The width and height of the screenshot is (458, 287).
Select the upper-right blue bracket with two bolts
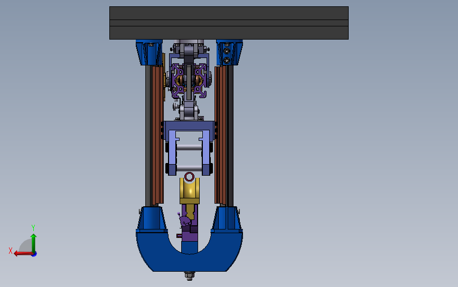pyautogui.click(x=229, y=53)
